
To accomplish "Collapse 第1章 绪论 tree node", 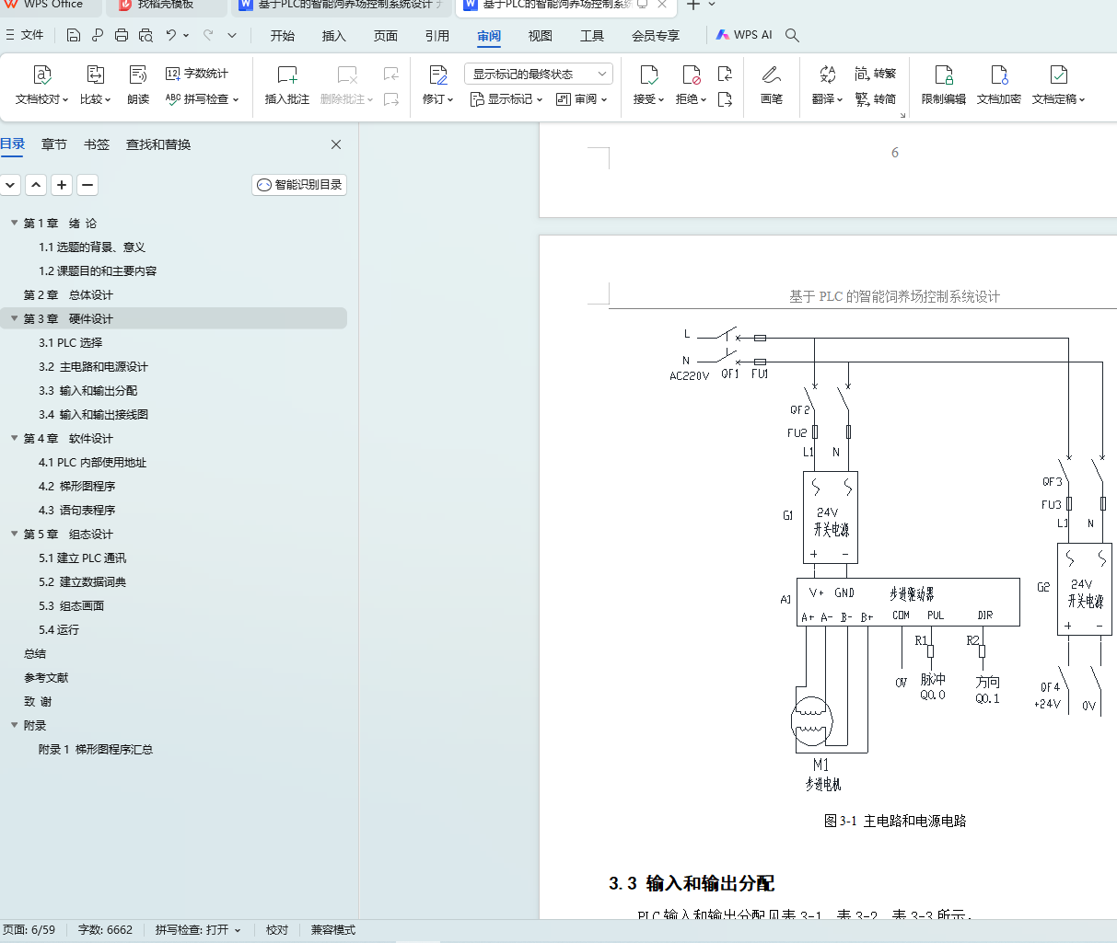I will (14, 223).
